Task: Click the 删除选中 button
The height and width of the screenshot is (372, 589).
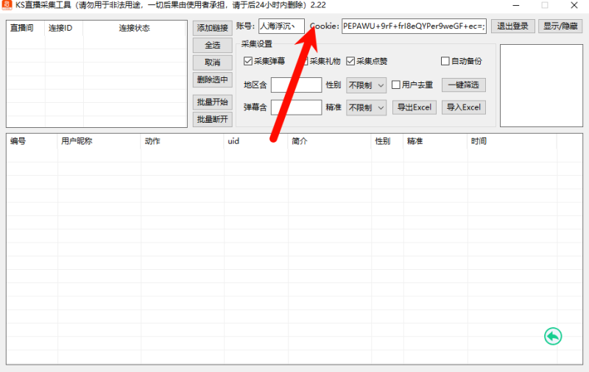Action: tap(212, 79)
